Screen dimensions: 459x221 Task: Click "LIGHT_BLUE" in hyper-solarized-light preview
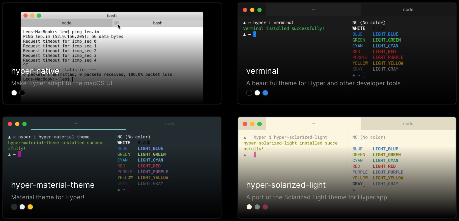(386, 149)
